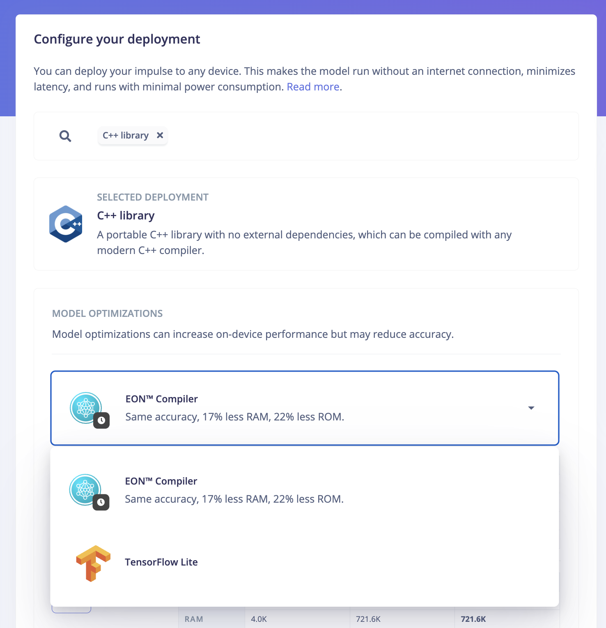Remove the C++ library search tag
The height and width of the screenshot is (628, 606).
pos(160,135)
